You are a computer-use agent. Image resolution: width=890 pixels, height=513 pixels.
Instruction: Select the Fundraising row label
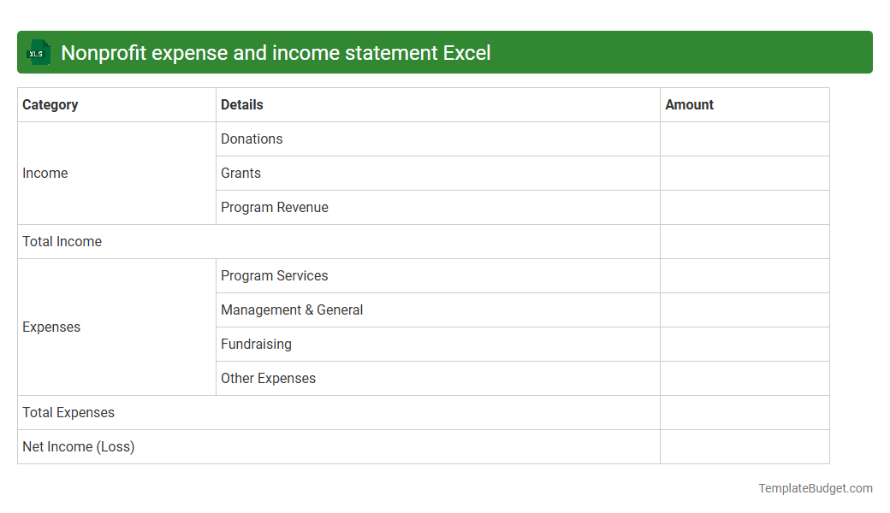coord(256,344)
